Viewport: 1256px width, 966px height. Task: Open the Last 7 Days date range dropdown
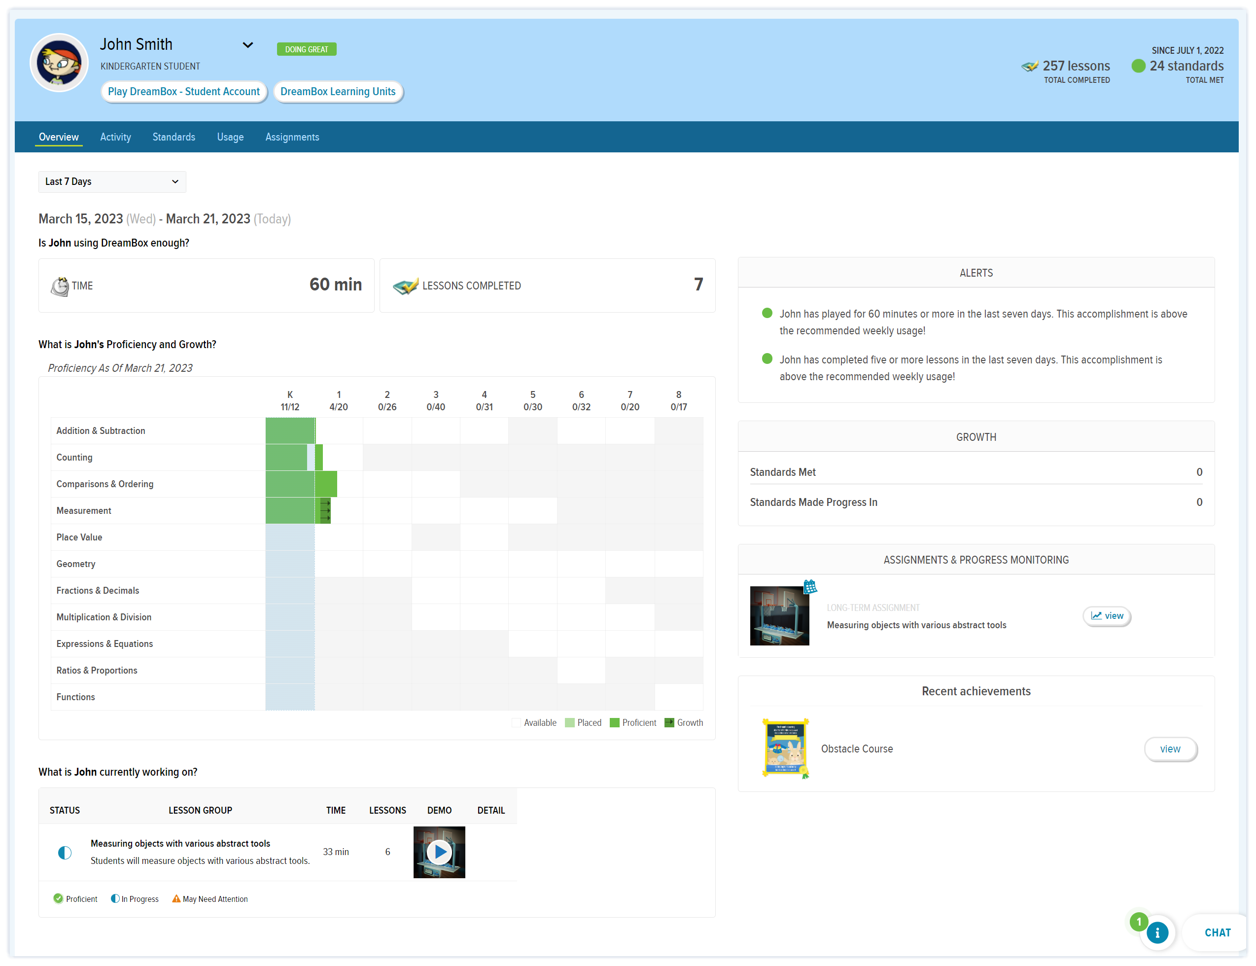112,181
